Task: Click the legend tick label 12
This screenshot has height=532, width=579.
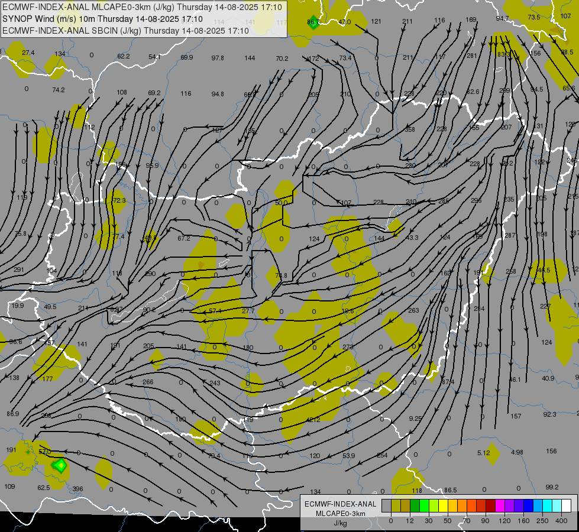Action: (x=409, y=521)
